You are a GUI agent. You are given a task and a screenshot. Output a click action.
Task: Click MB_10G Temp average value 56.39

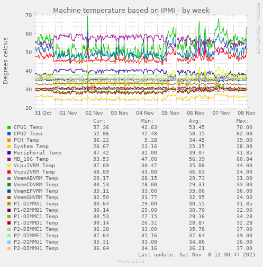click(x=197, y=159)
